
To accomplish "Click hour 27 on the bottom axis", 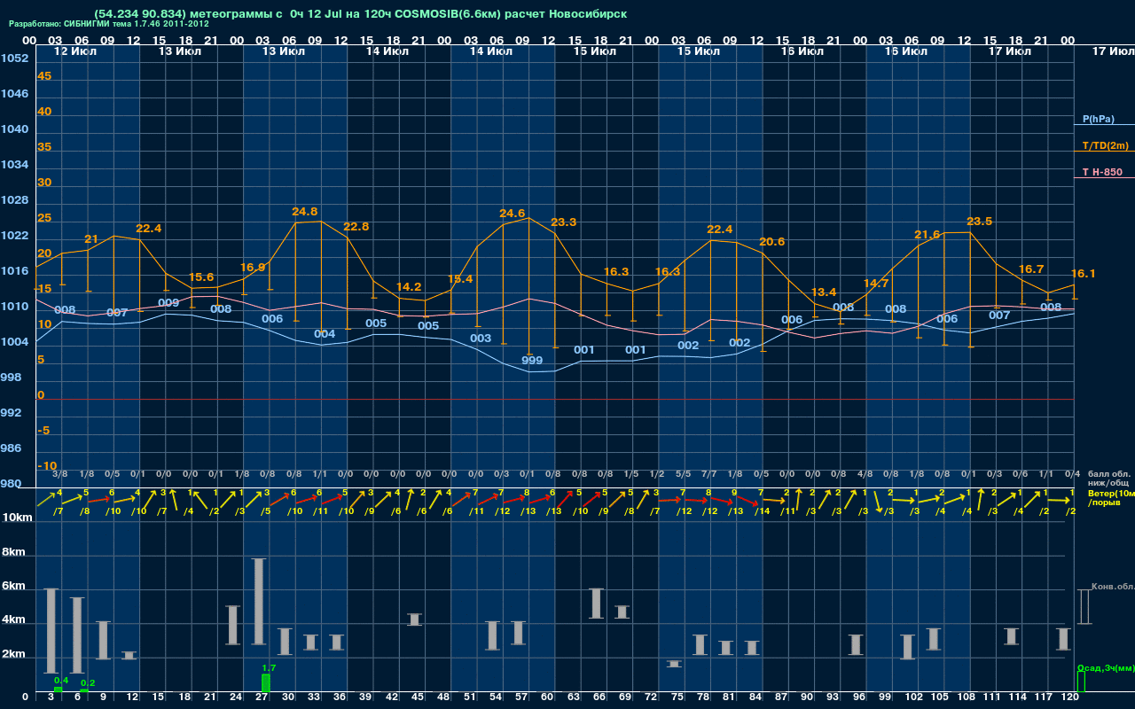I will [x=262, y=697].
